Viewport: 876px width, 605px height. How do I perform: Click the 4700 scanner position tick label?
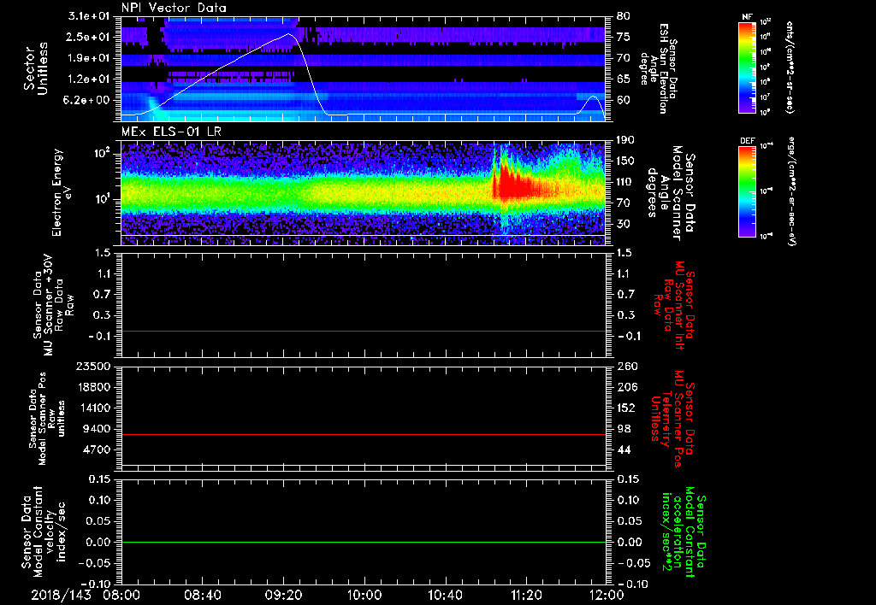(x=98, y=449)
